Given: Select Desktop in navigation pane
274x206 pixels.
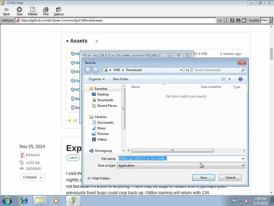Looking at the screenshot, I should [103, 94].
